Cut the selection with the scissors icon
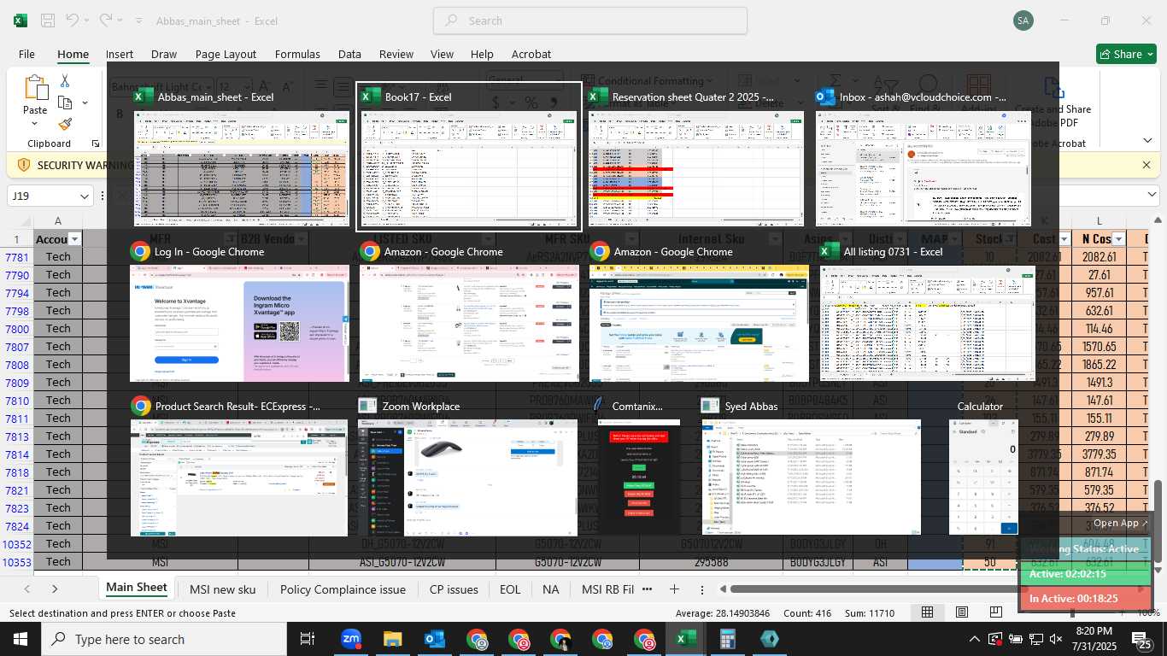This screenshot has width=1167, height=656. [x=65, y=81]
